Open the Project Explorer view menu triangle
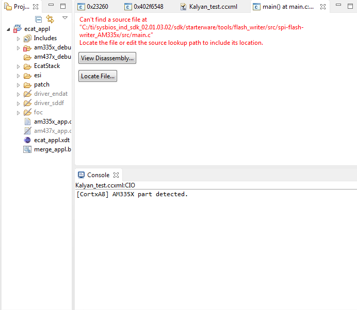The width and height of the screenshot is (357, 310). pyautogui.click(x=65, y=18)
